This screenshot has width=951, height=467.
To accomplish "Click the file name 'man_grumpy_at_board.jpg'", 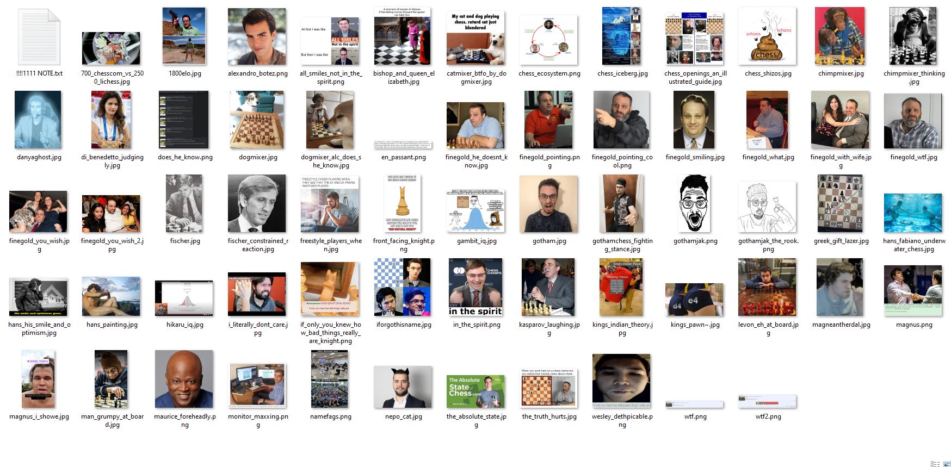I will pyautogui.click(x=112, y=421).
